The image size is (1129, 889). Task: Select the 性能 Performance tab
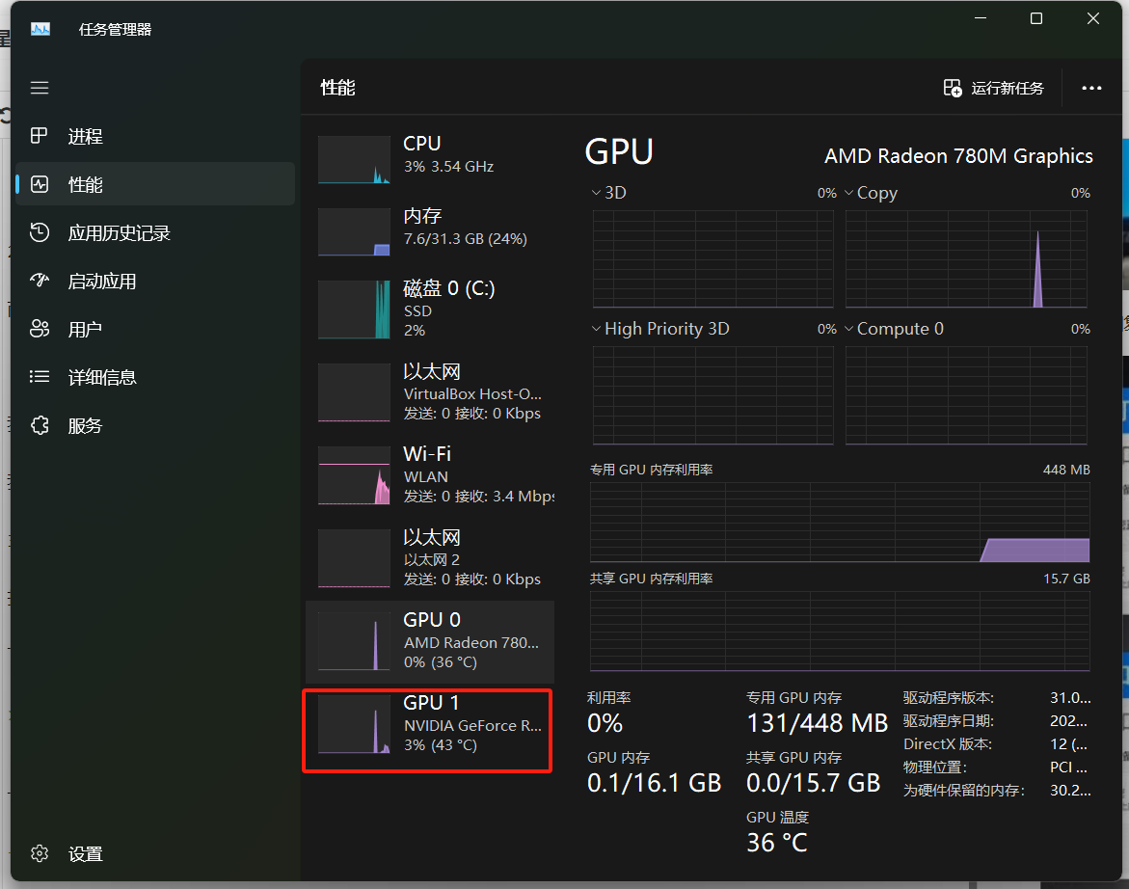(x=155, y=184)
